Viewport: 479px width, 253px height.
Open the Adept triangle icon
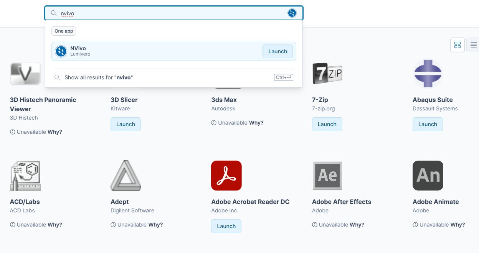[x=126, y=176]
